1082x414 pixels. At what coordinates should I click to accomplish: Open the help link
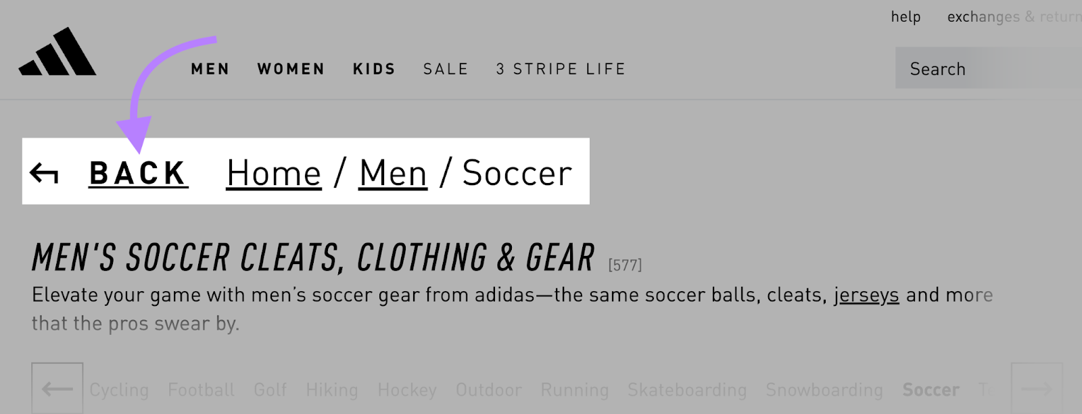905,17
